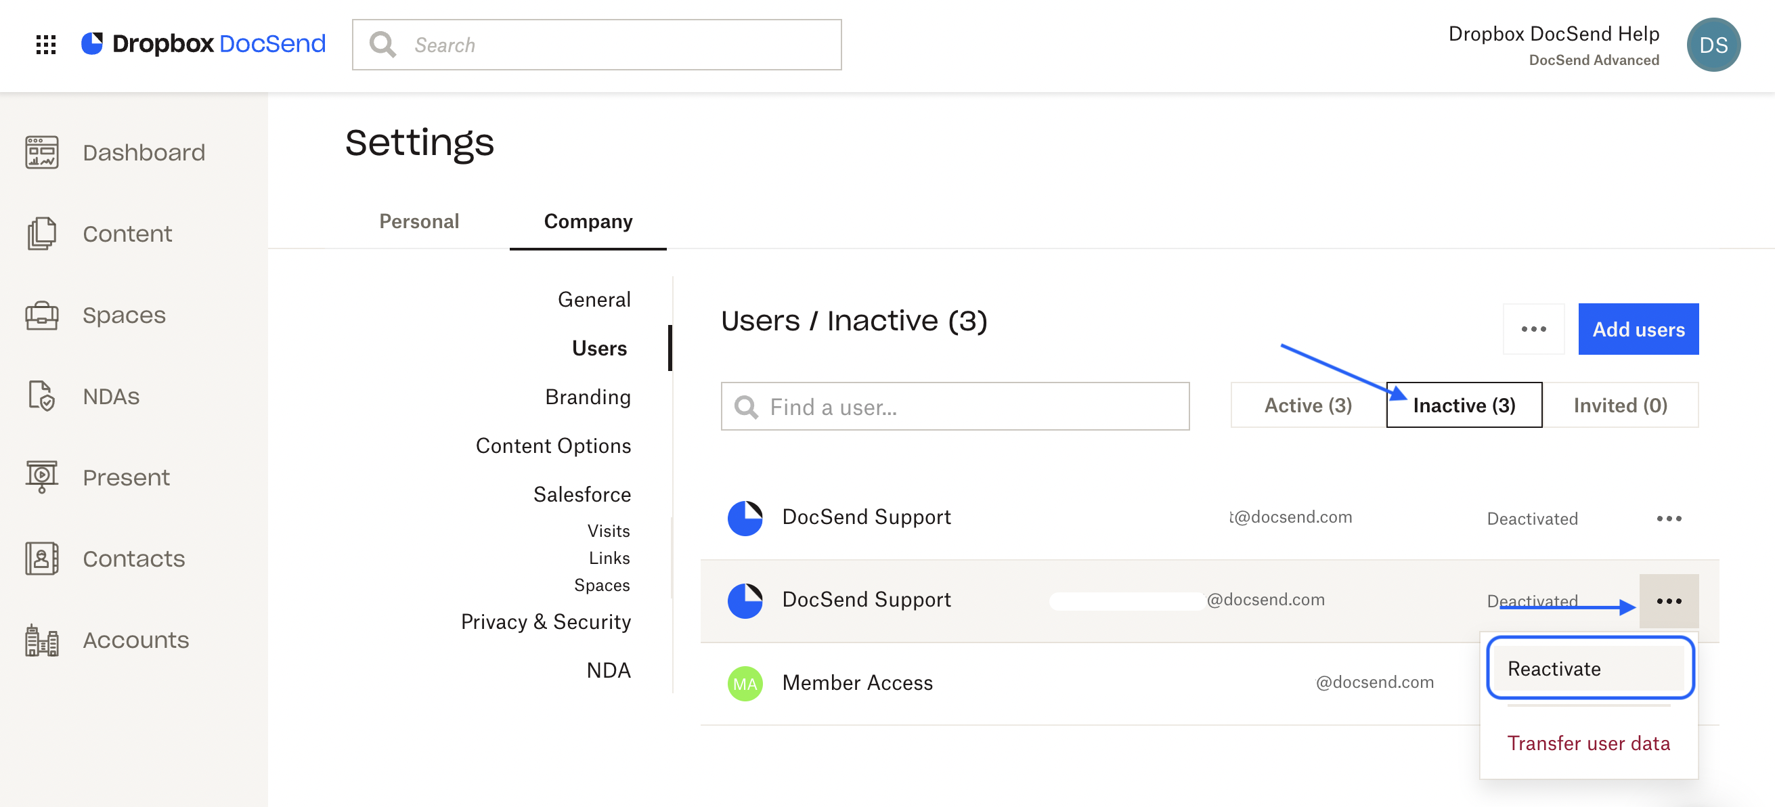Click Transfer user data
Screen dimensions: 1775x807
(1588, 743)
